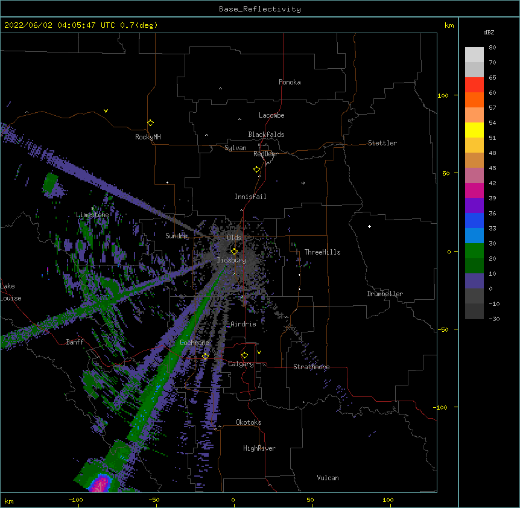
Task: Click the magenta storm core at bottom left
Action: coord(101,485)
